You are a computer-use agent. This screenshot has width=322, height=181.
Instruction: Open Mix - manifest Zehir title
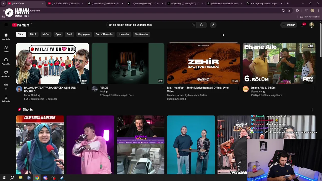tap(198, 89)
